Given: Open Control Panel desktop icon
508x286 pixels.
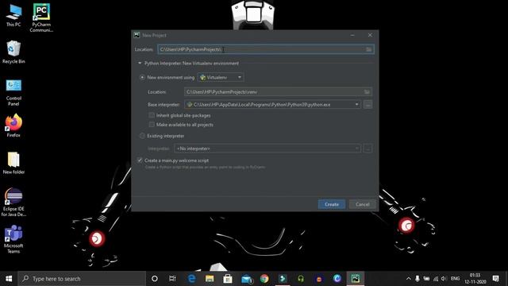Looking at the screenshot, I should (13, 92).
